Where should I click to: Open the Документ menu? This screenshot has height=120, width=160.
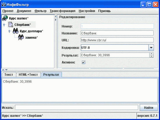coord(24,11)
